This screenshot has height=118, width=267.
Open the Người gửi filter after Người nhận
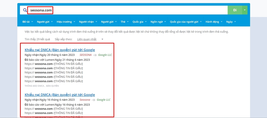(109, 22)
